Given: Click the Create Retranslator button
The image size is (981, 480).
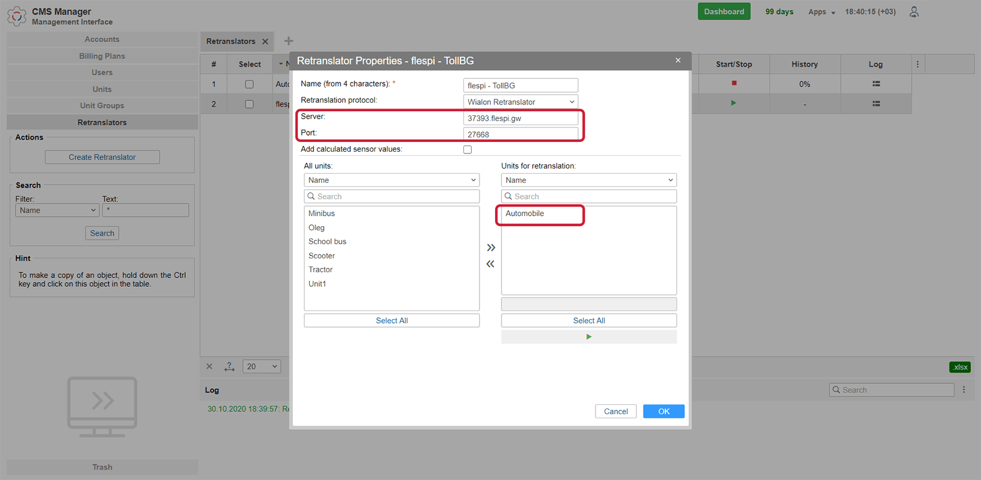Looking at the screenshot, I should pyautogui.click(x=102, y=157).
